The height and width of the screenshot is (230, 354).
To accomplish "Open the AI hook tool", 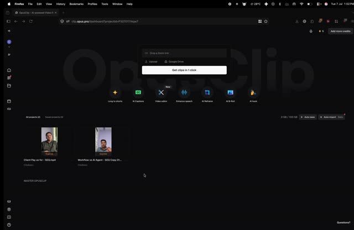I will tap(253, 92).
